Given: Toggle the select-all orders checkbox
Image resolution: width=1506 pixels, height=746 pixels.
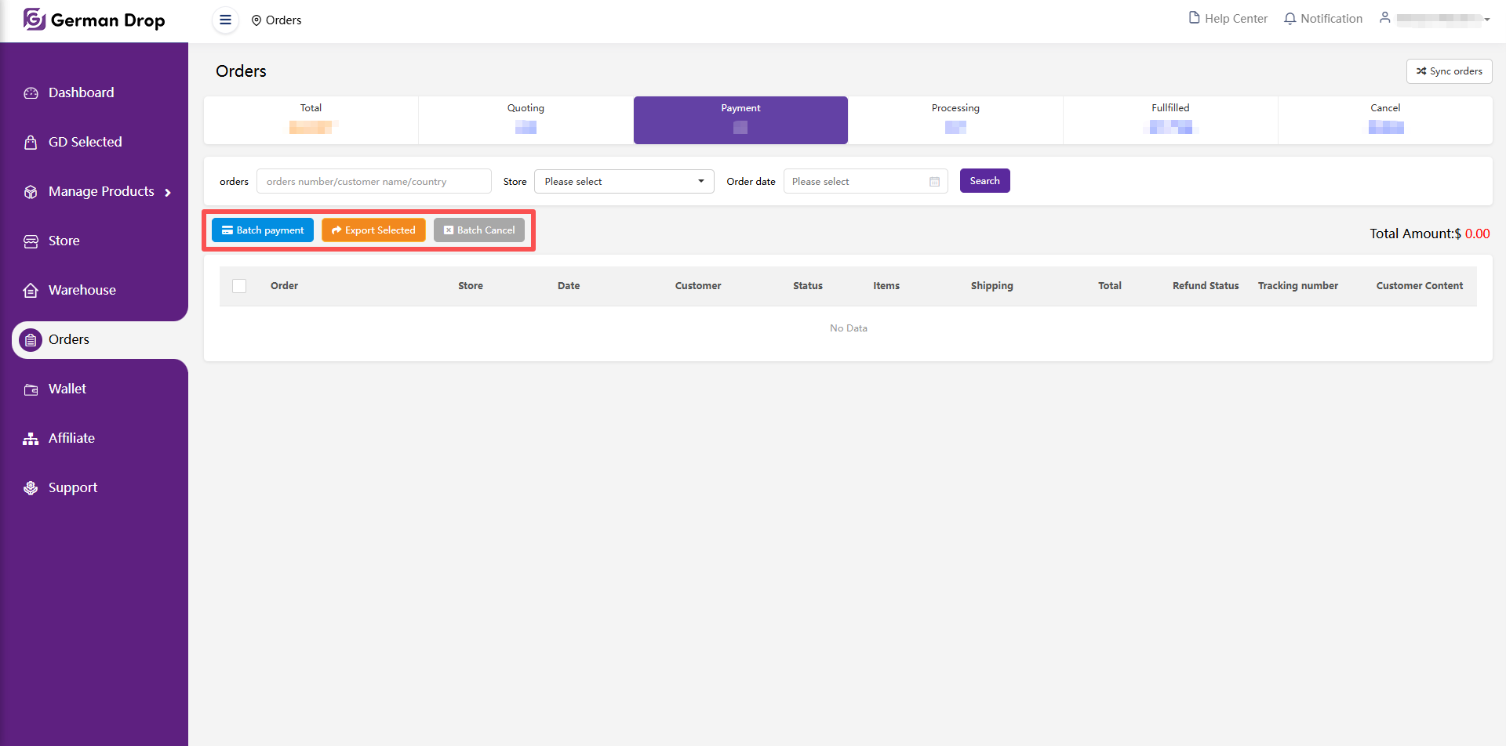Looking at the screenshot, I should (239, 286).
